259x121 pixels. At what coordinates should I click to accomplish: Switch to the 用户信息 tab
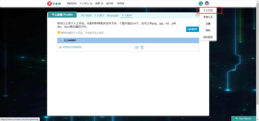click(x=86, y=15)
